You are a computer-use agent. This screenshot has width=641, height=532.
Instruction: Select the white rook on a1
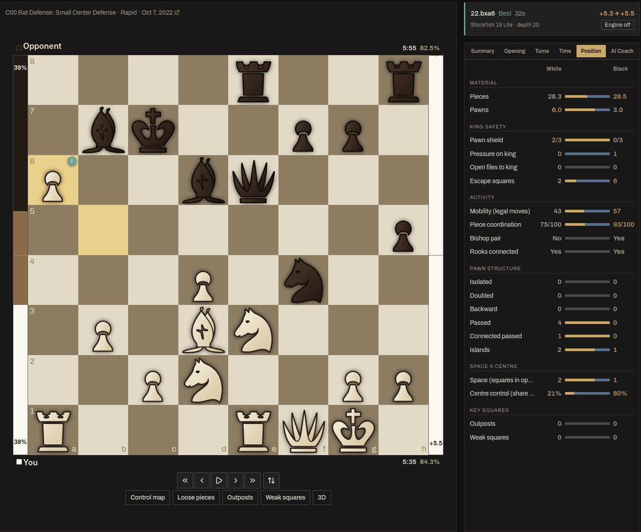click(53, 430)
